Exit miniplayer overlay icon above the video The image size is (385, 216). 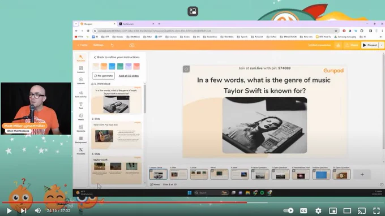click(x=192, y=11)
